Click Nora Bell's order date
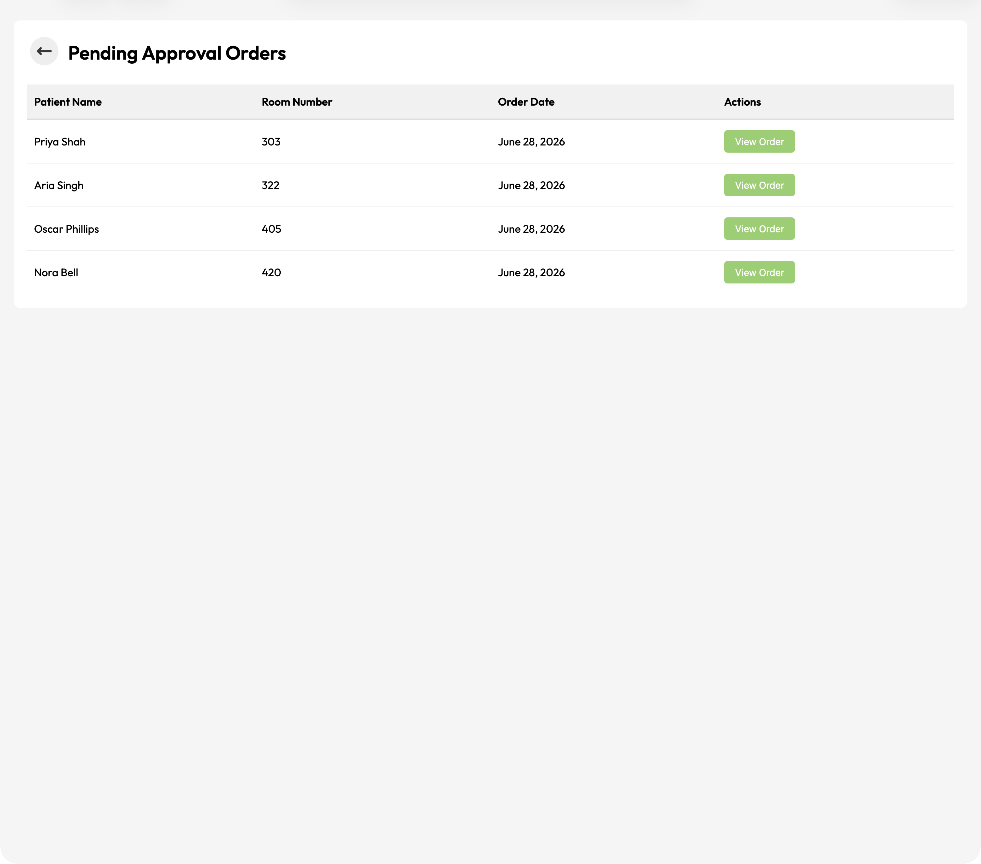This screenshot has height=864, width=981. pyautogui.click(x=531, y=273)
